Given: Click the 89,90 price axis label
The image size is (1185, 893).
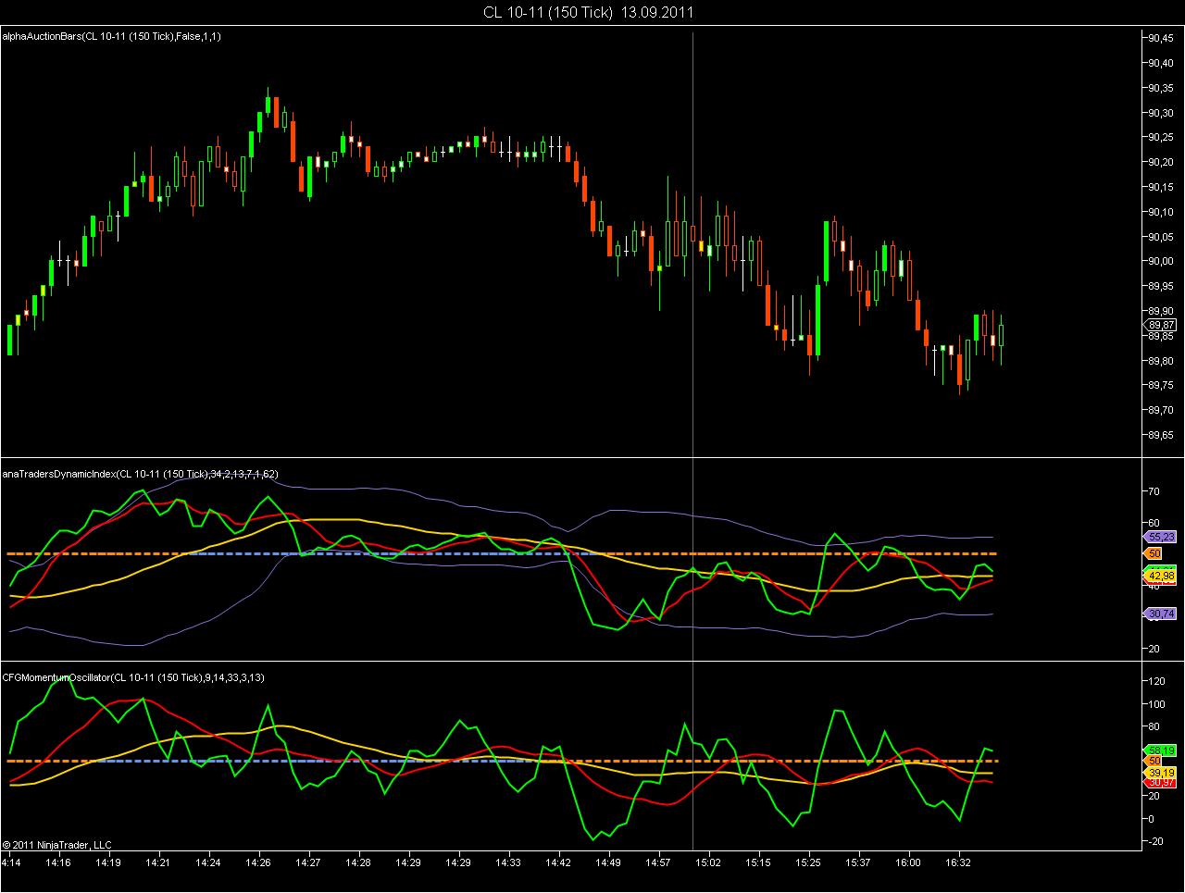Looking at the screenshot, I should click(x=1161, y=311).
